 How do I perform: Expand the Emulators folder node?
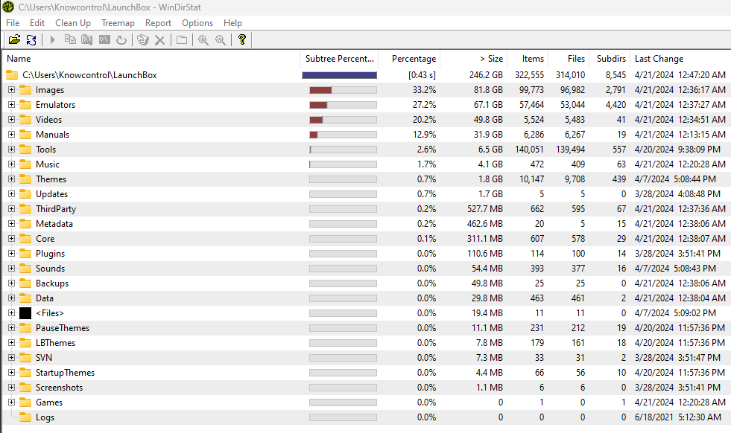[12, 105]
